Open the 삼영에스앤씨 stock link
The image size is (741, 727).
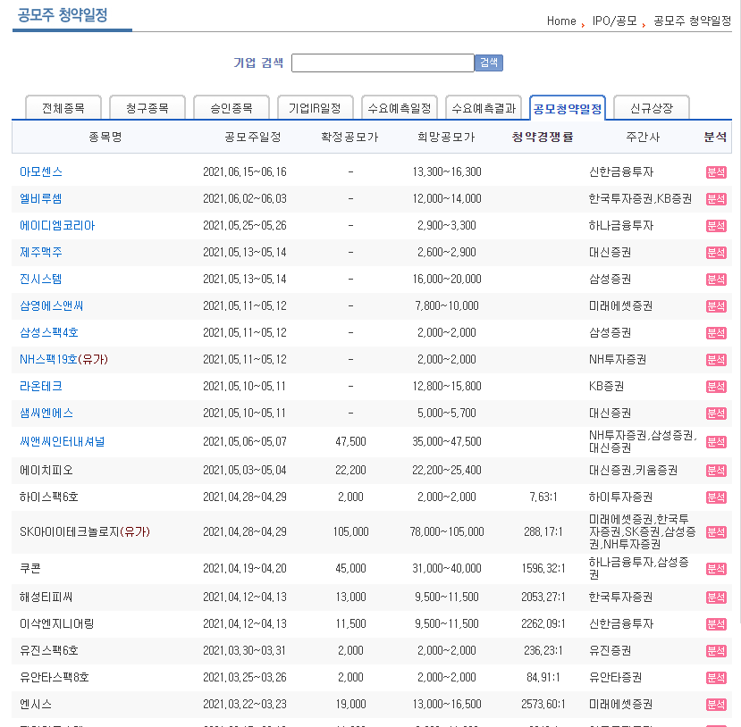tap(52, 306)
